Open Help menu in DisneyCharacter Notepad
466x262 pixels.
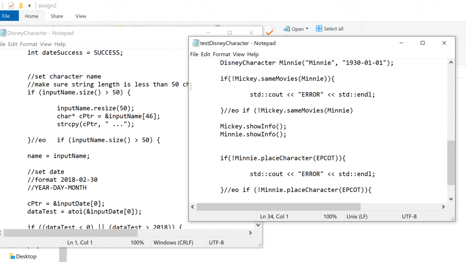(x=60, y=44)
